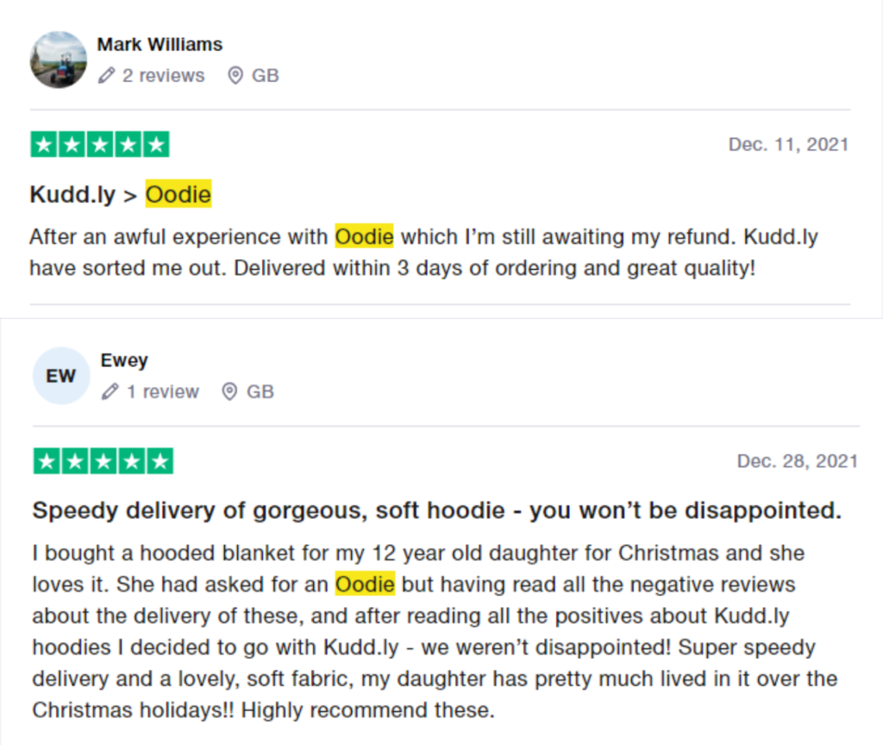Click Mark's '2 reviews' count

[x=163, y=76]
